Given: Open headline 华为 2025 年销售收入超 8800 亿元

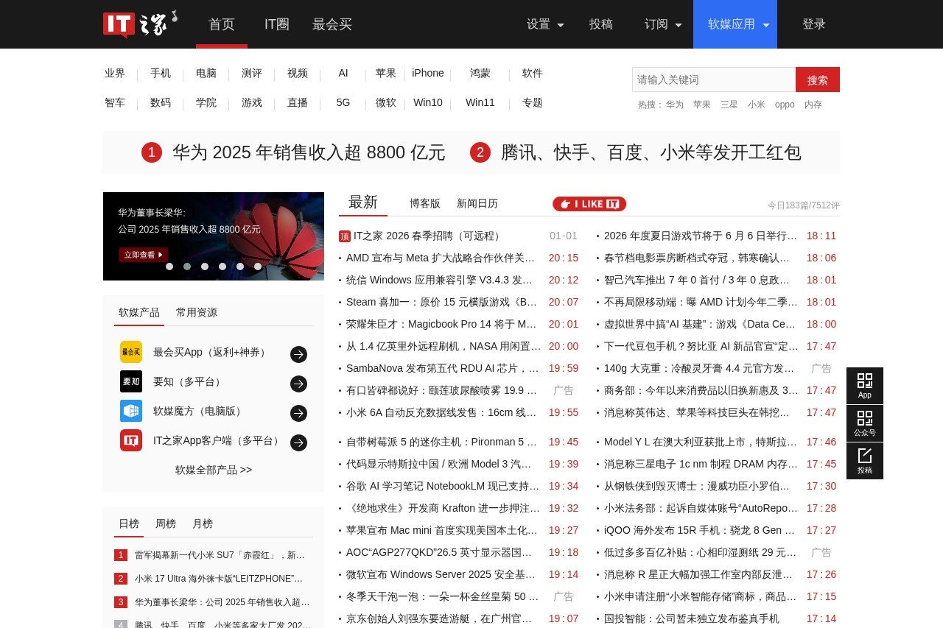Looking at the screenshot, I should 309,152.
